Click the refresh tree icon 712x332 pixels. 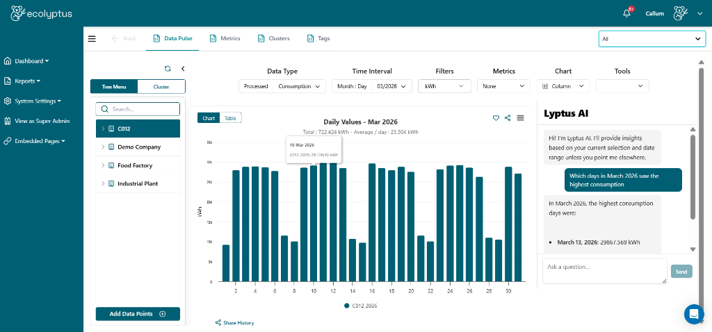click(168, 69)
